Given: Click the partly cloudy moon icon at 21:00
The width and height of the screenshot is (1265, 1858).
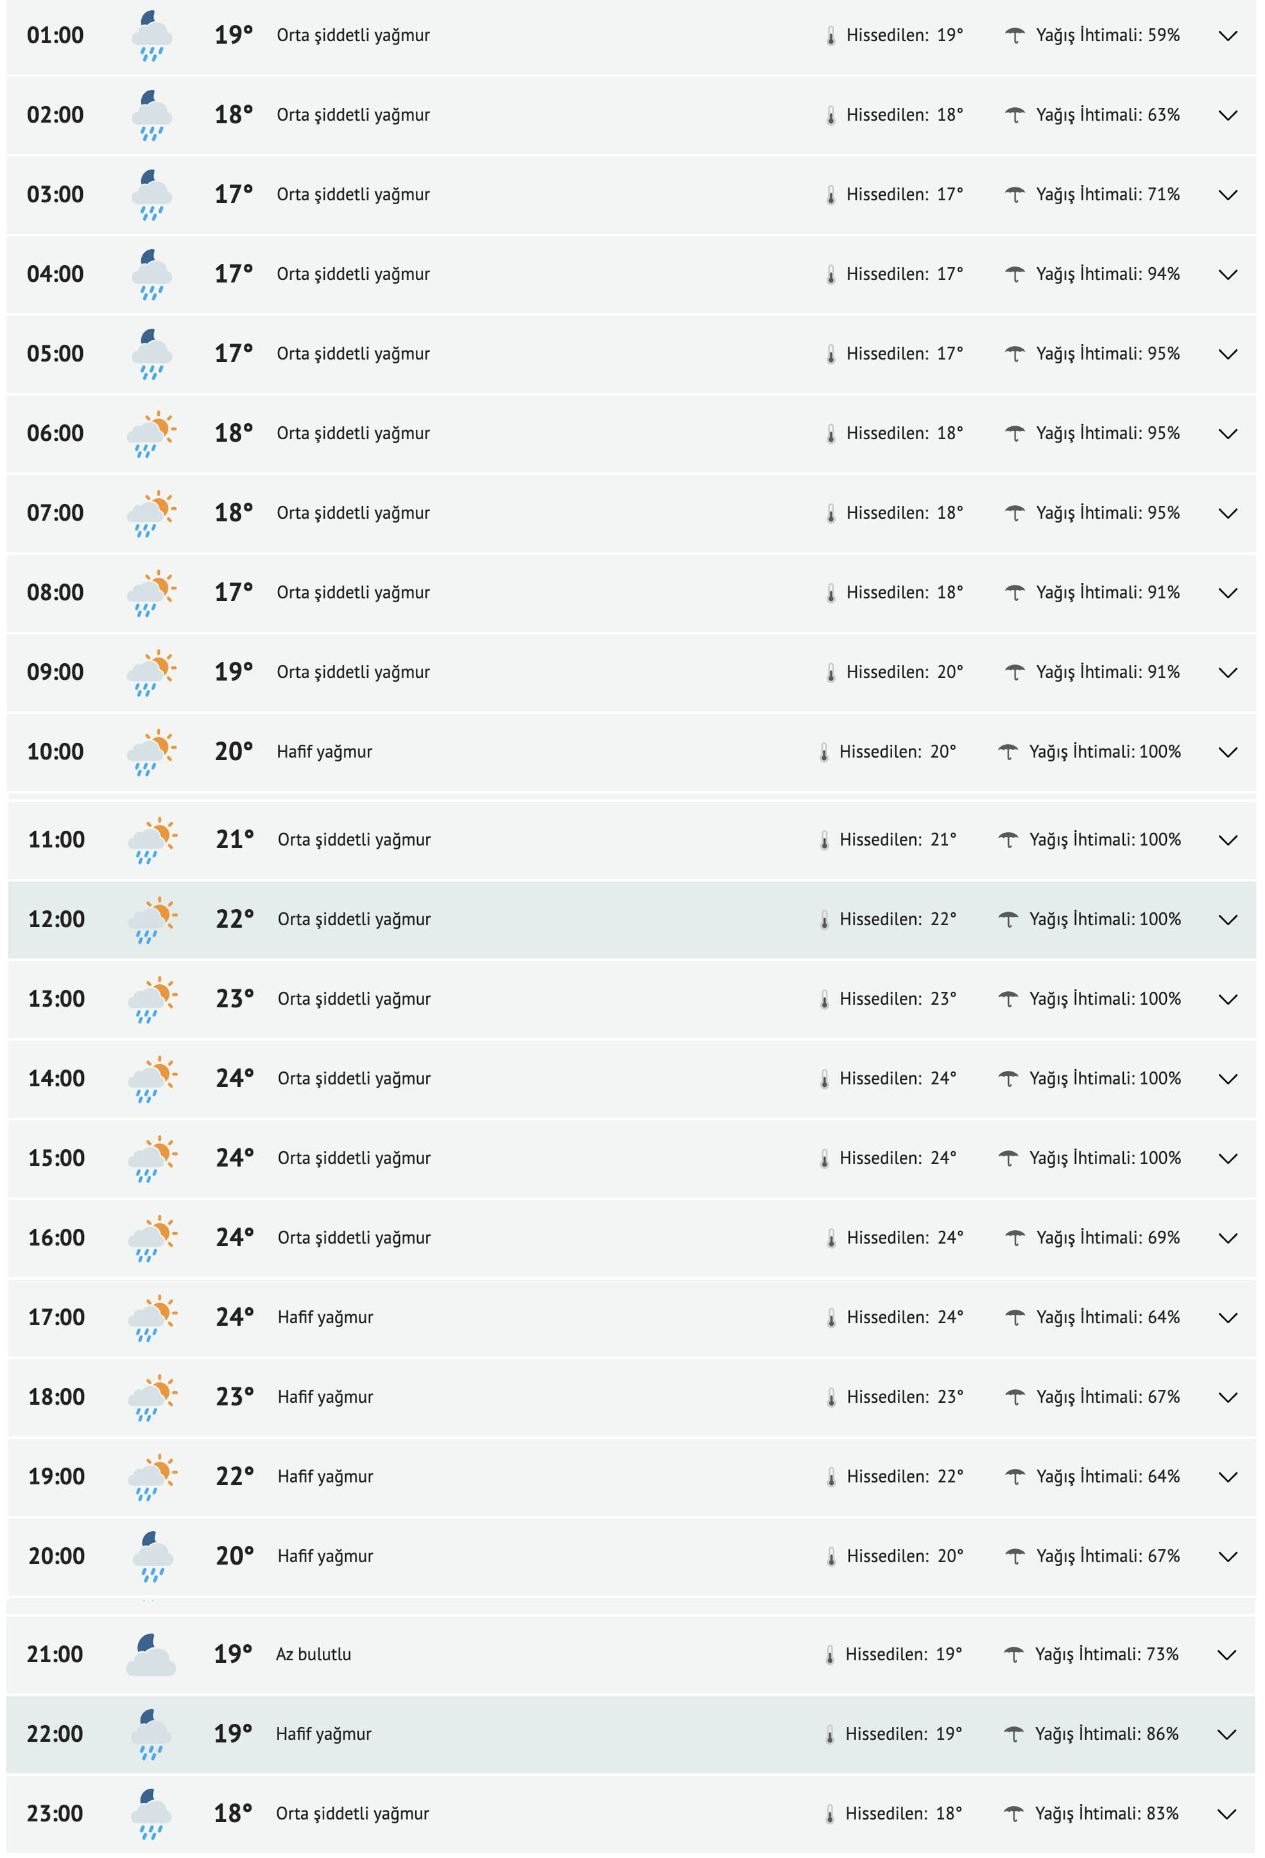Looking at the screenshot, I should 150,1655.
